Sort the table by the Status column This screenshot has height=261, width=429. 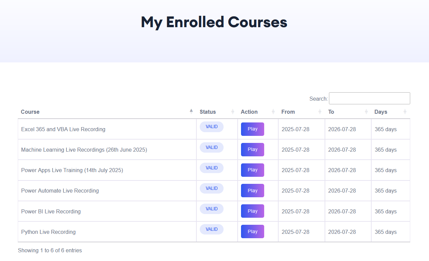coord(233,111)
